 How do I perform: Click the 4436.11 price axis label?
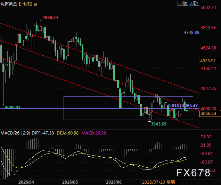click(208, 68)
